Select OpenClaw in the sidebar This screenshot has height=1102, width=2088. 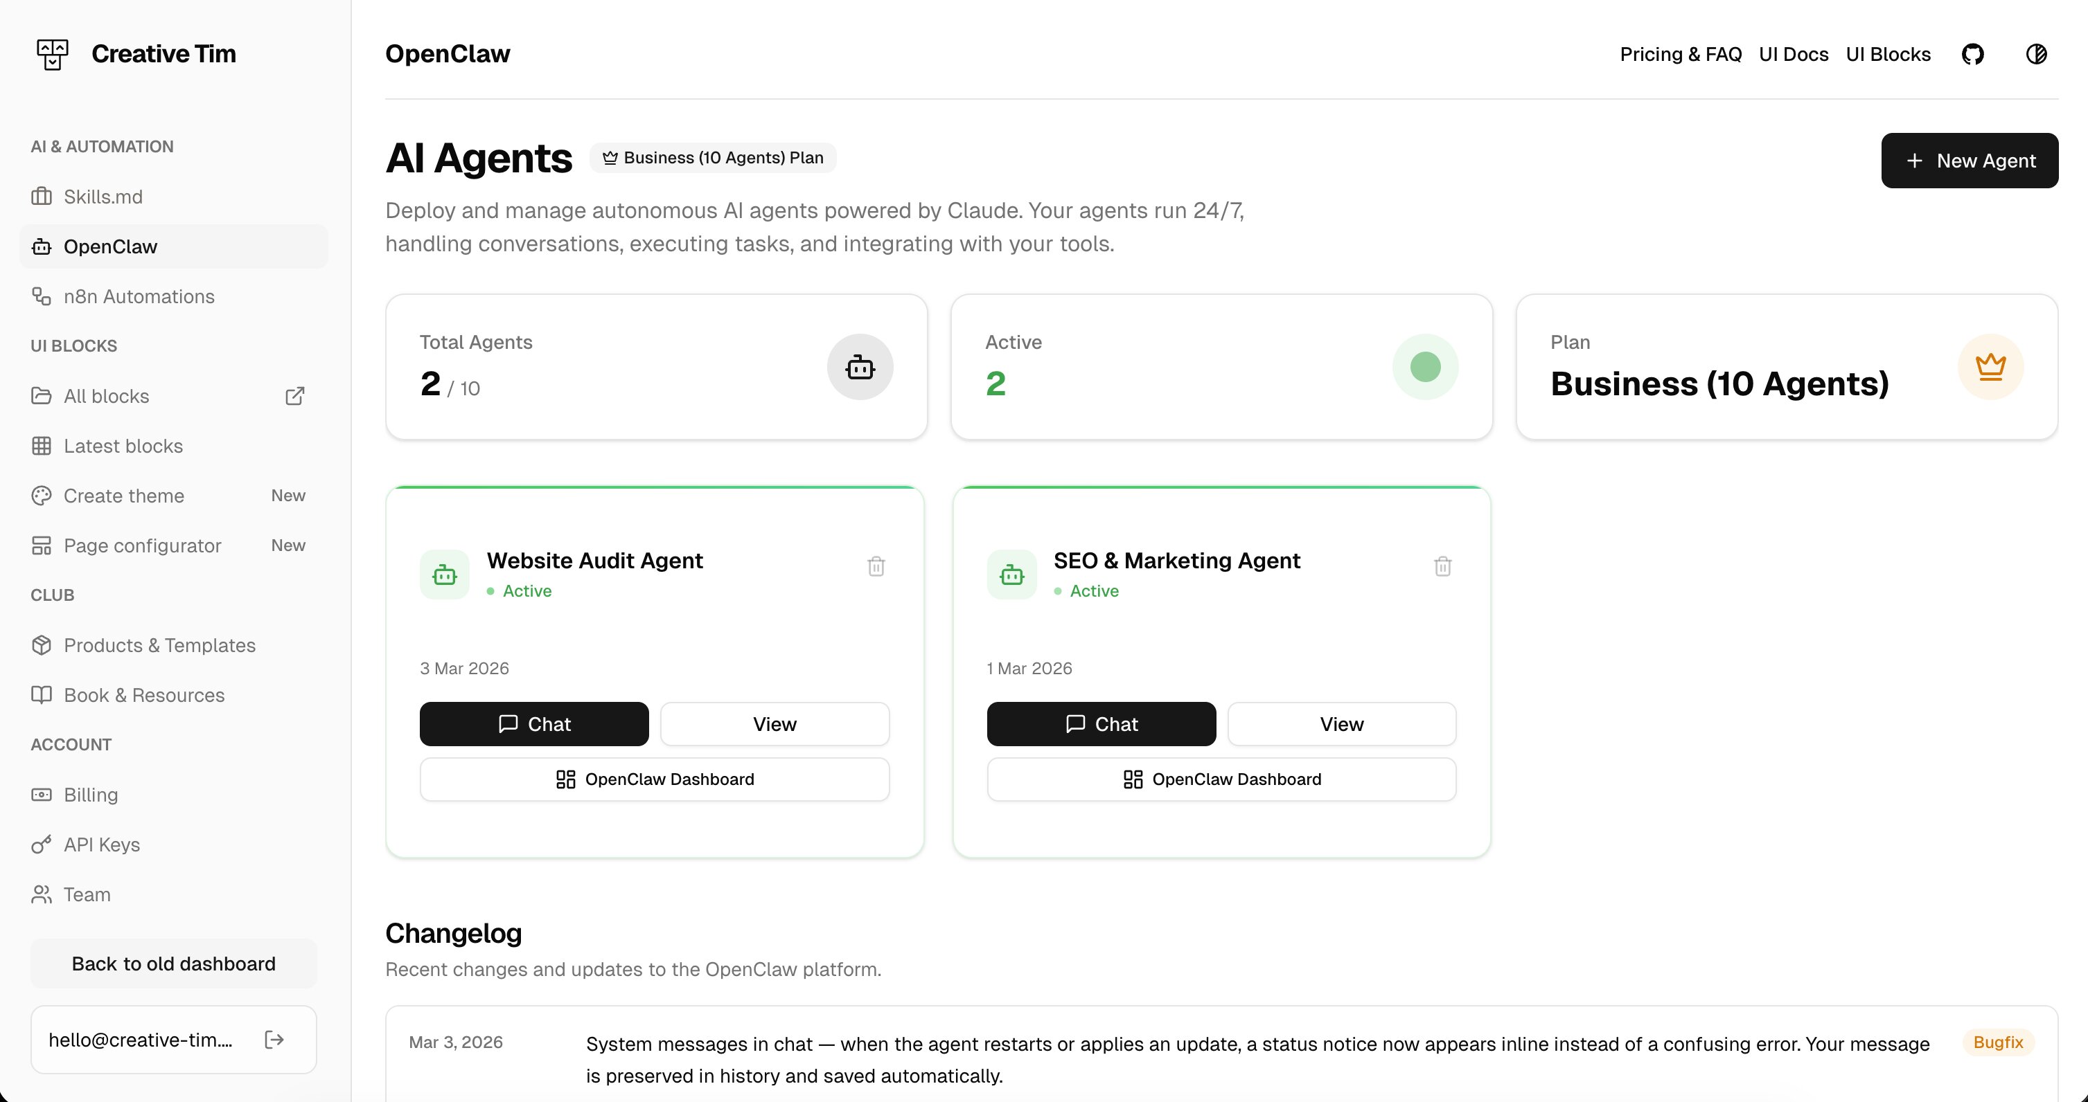click(173, 246)
